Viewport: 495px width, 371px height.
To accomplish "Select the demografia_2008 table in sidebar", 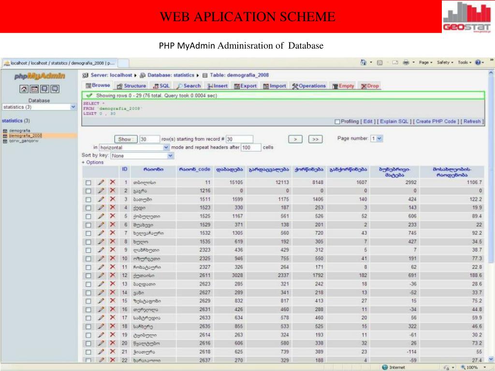I will [x=25, y=136].
